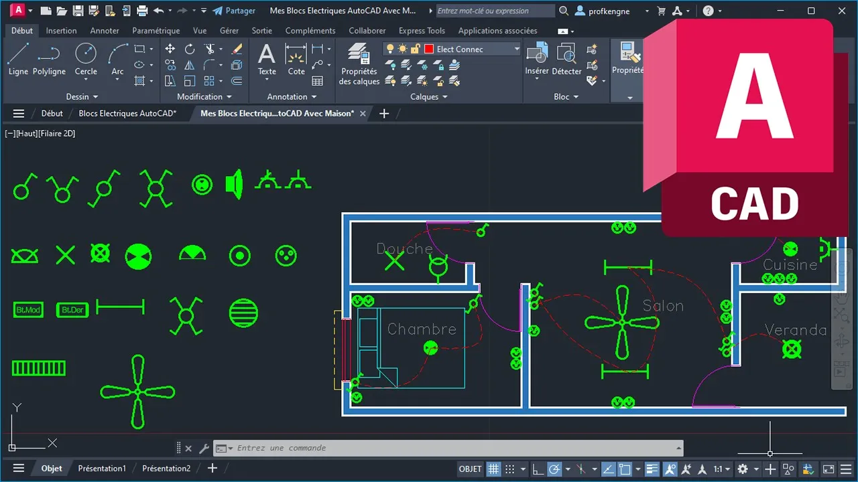The height and width of the screenshot is (482, 858).
Task: Select the Cote dimension tool
Action: [x=296, y=59]
